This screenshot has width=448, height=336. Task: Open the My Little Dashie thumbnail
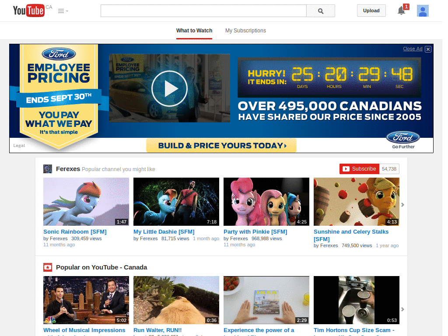point(176,202)
